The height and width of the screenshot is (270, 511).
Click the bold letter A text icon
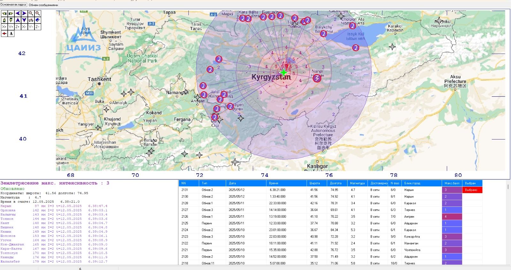tap(11, 34)
